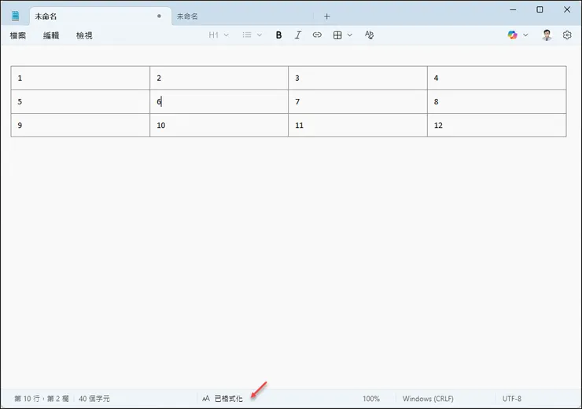Screen dimensions: 582x409
Task: Click table cell containing 4
Action: click(x=497, y=79)
